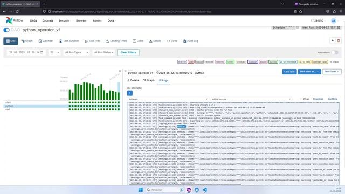
Task: Open the Gantt view
Action: (x=138, y=41)
